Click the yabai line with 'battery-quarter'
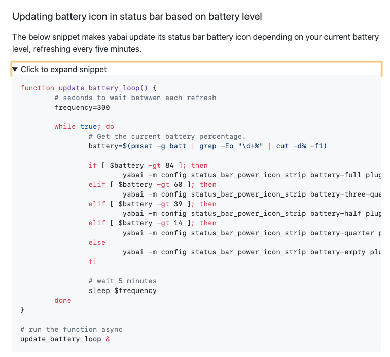 tap(252, 233)
